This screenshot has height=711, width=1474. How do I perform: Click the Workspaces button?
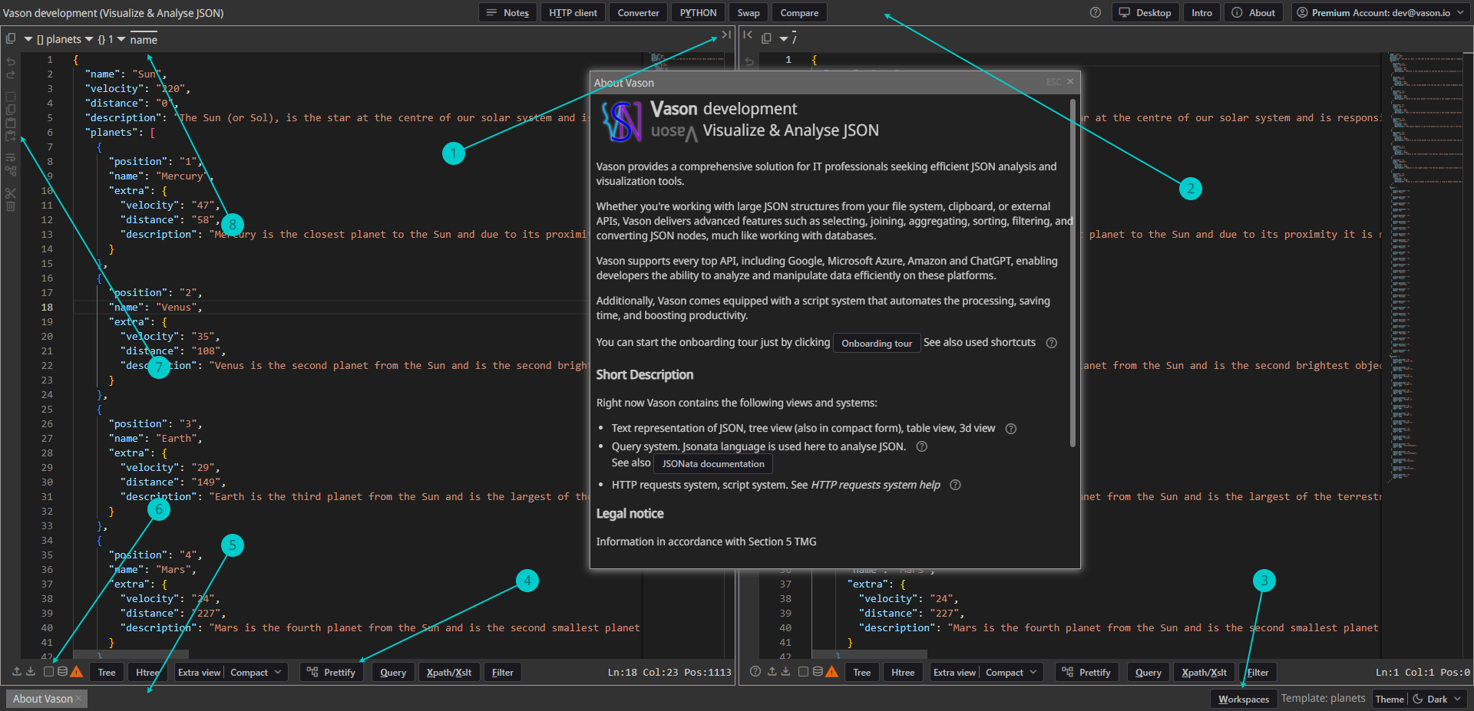1244,699
